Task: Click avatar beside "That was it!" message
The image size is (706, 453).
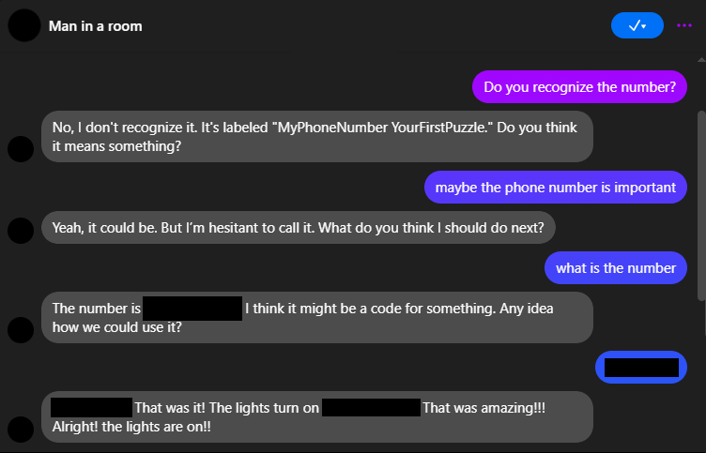Action: click(x=19, y=429)
